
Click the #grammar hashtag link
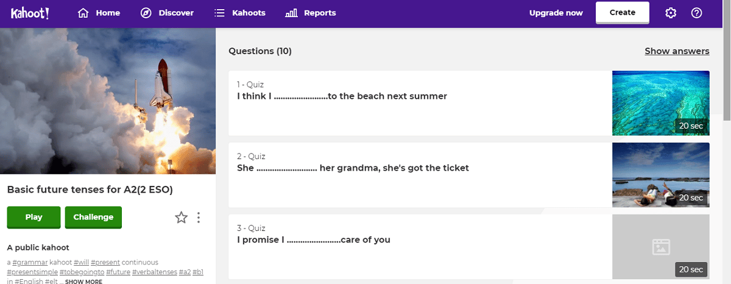click(x=30, y=263)
